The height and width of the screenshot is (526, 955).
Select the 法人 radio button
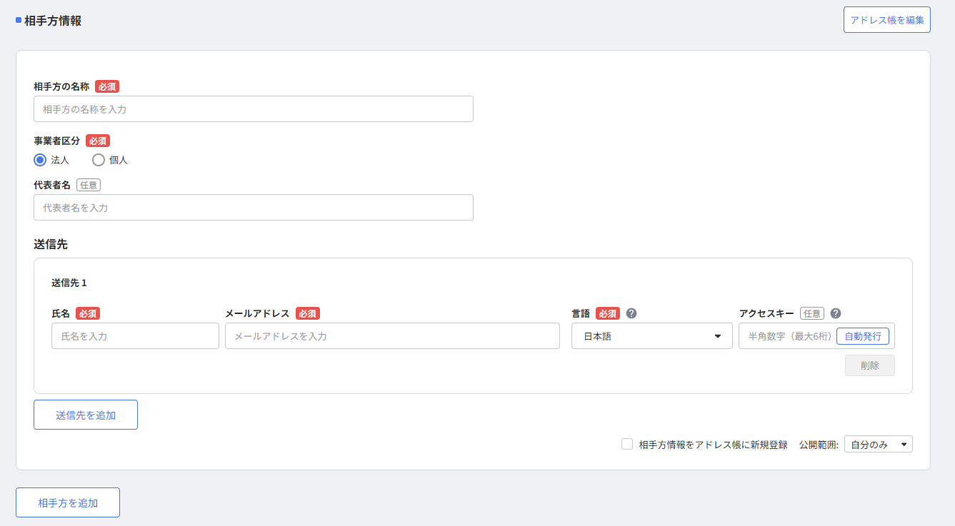(40, 160)
